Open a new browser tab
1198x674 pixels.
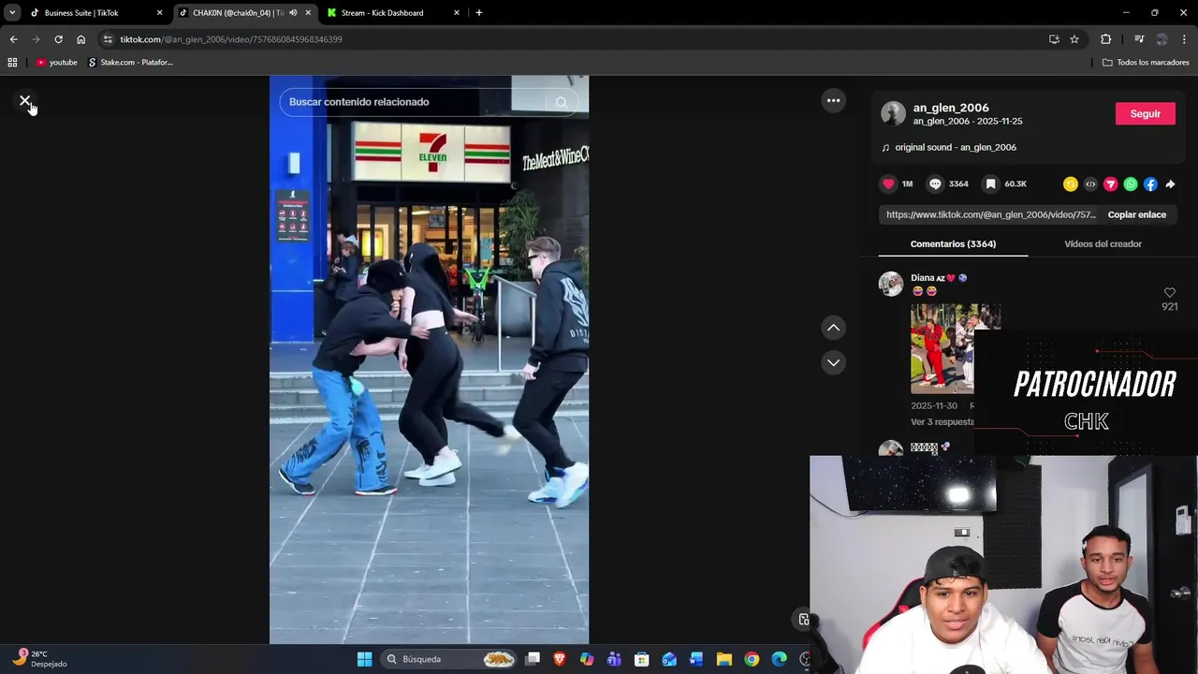click(x=479, y=13)
